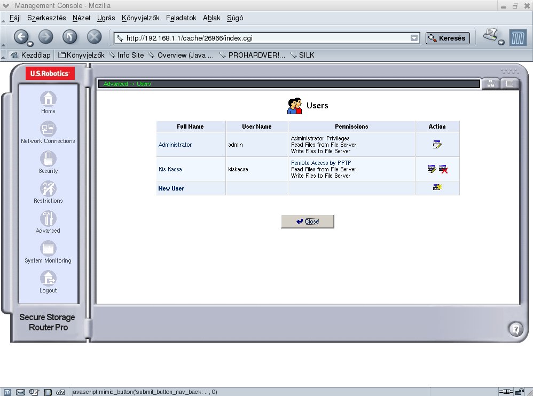Open the window menu arrow in title bar
Image resolution: width=533 pixels, height=396 pixels.
coord(5,5)
